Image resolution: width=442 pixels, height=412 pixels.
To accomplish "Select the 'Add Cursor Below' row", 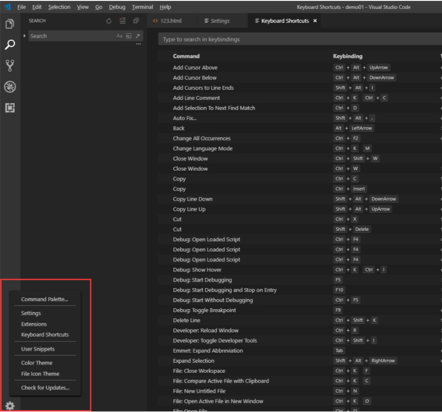I will click(x=300, y=78).
